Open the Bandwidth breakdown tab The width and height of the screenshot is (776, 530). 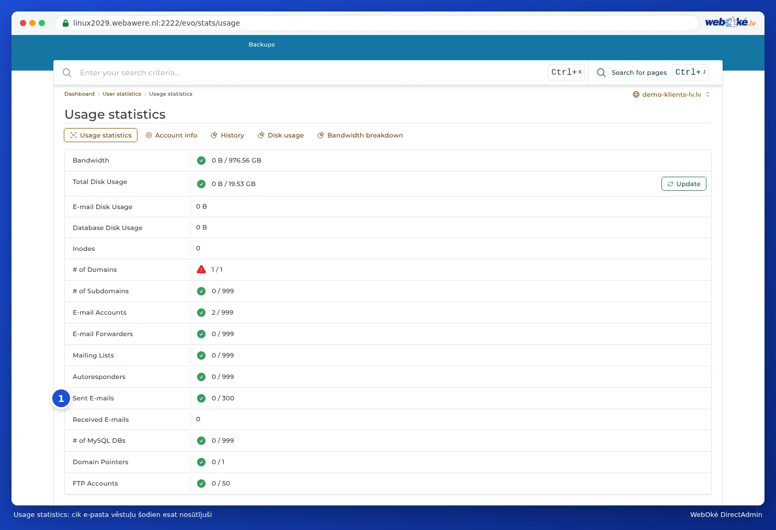[x=360, y=135]
